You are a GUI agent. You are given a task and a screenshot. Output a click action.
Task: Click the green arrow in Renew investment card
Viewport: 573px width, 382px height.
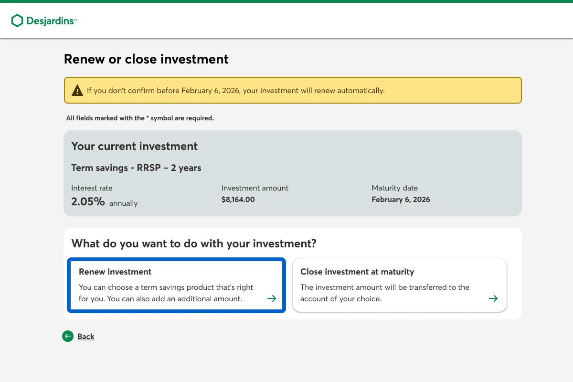pos(272,298)
